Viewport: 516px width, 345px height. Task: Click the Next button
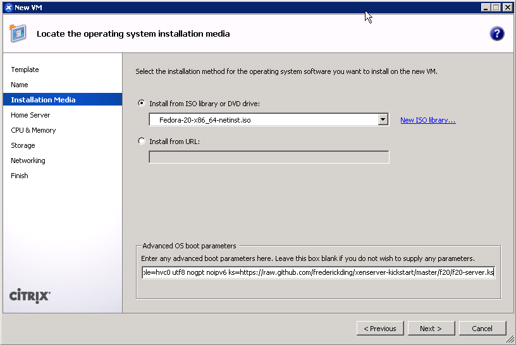[x=431, y=328]
